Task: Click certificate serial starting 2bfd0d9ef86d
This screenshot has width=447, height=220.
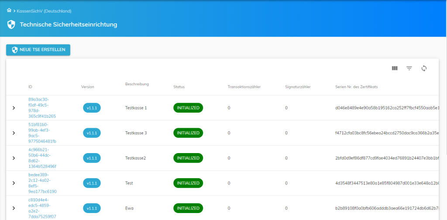Action: tap(387, 158)
